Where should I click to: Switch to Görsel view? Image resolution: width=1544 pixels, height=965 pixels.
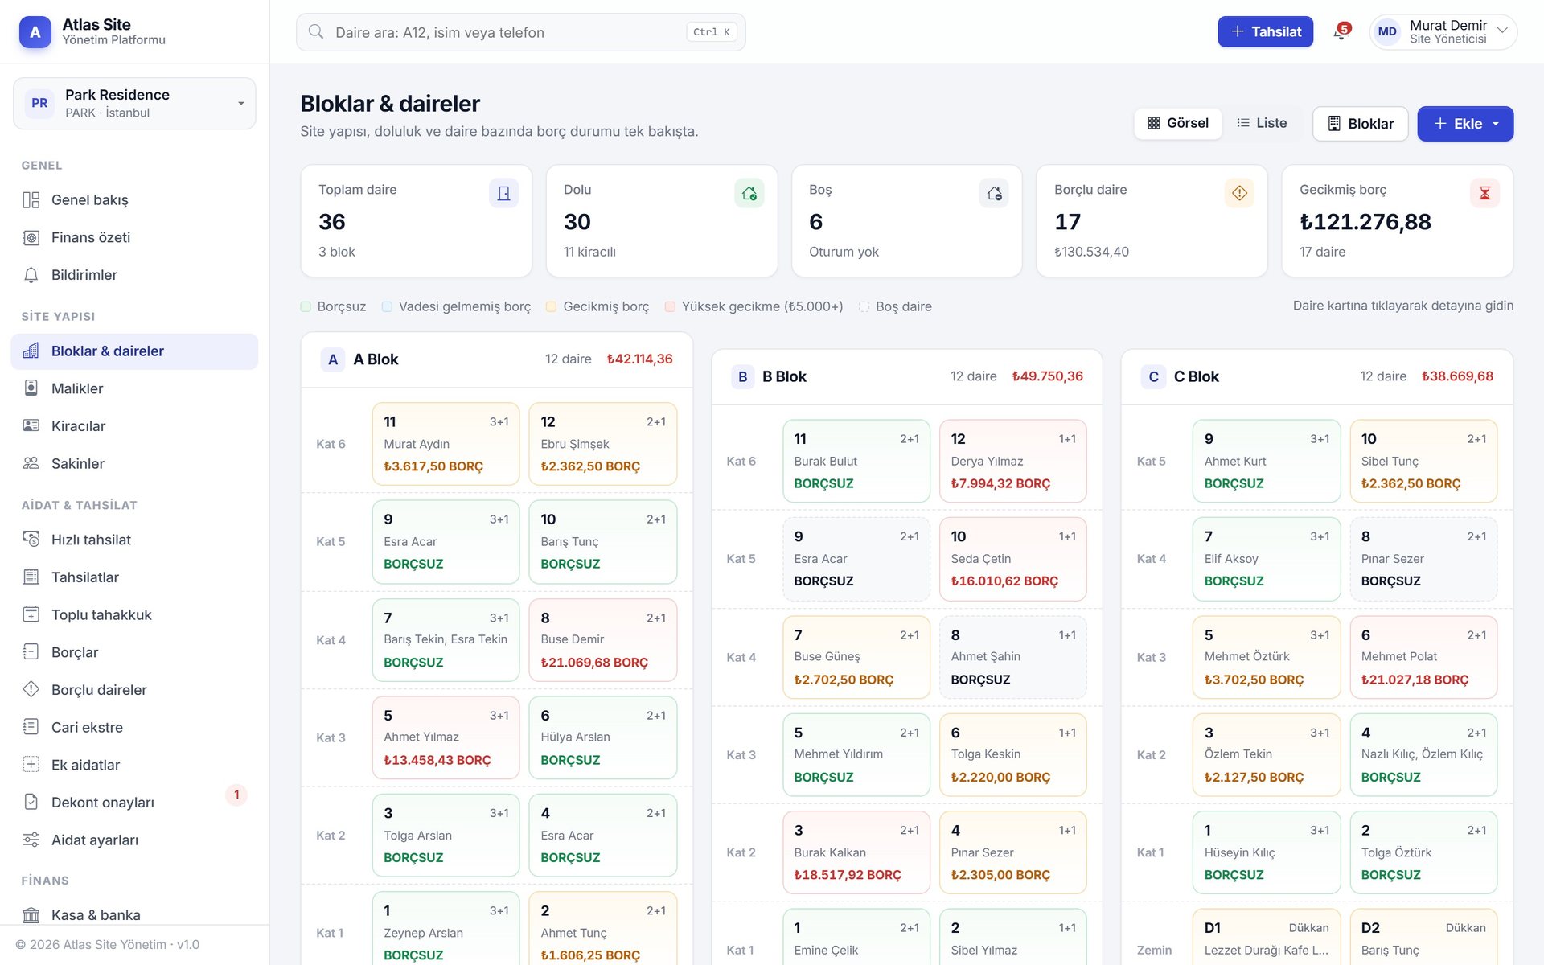[x=1178, y=123]
